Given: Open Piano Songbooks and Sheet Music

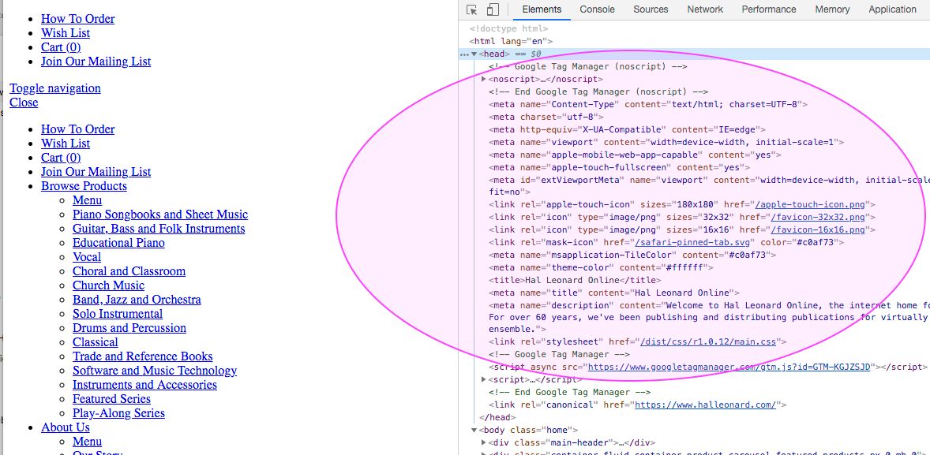Looking at the screenshot, I should click(160, 214).
